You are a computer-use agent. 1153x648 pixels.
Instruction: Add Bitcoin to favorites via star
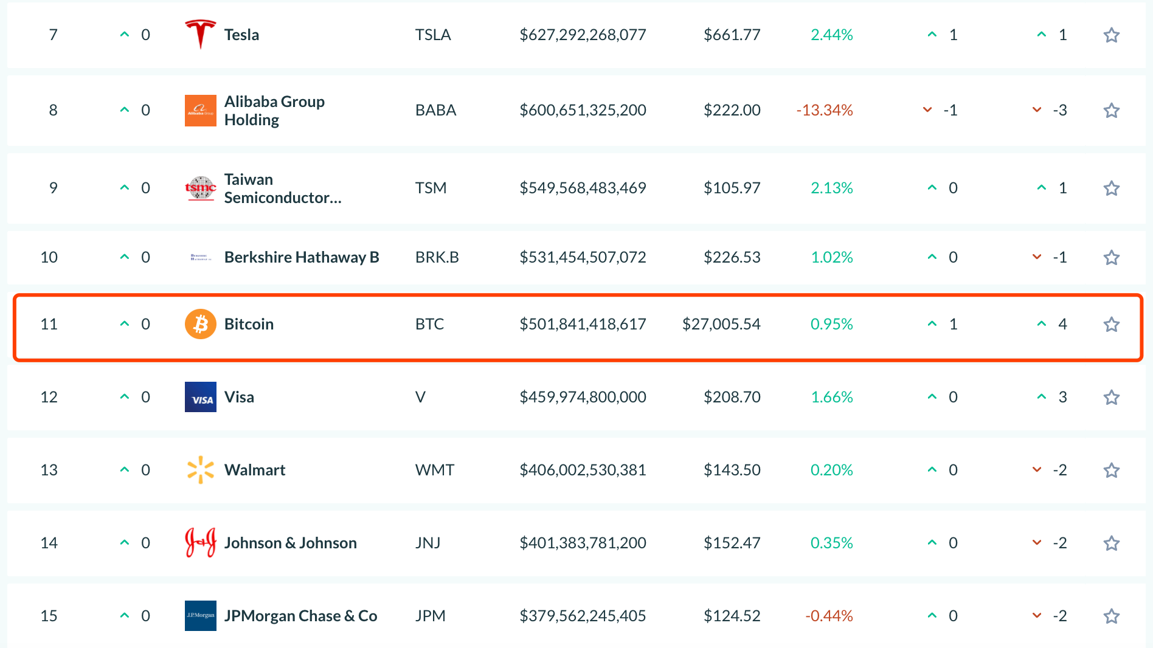(1112, 324)
